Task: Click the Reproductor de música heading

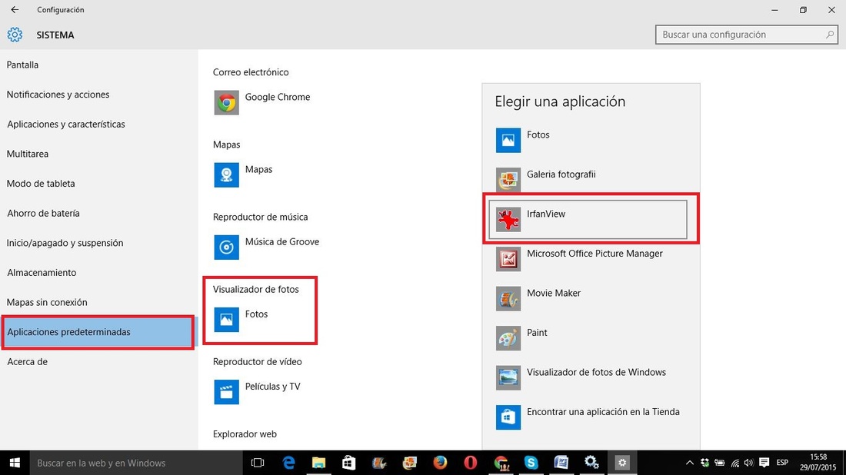Action: tap(260, 217)
